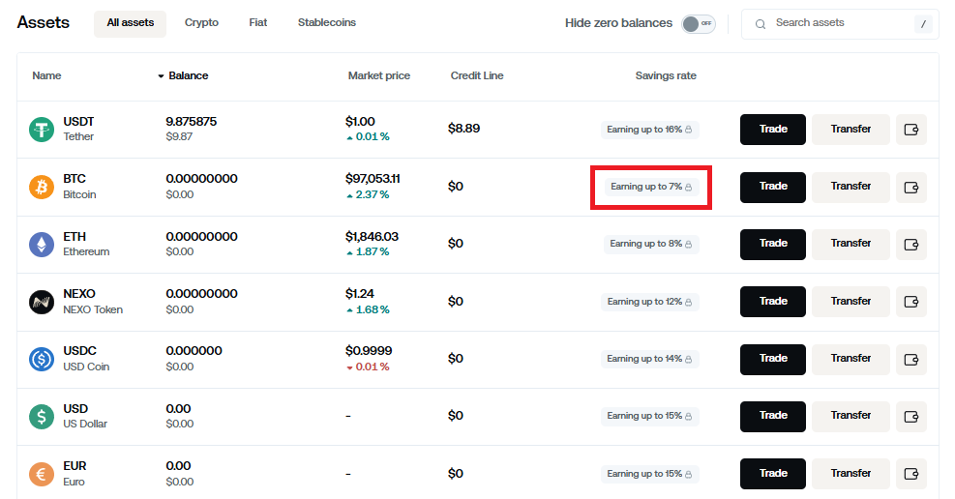Click Transfer button for BTC
The image size is (955, 499).
click(x=851, y=187)
